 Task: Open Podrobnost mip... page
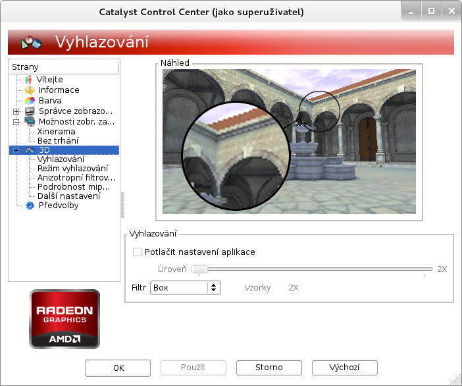(x=74, y=187)
